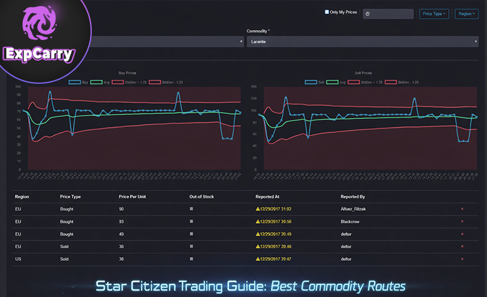The width and height of the screenshot is (487, 297).
Task: Open the Region filter dropdown
Action: (x=466, y=14)
